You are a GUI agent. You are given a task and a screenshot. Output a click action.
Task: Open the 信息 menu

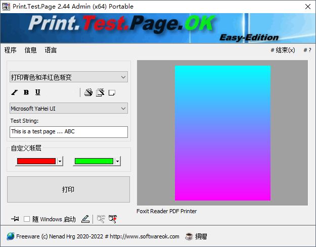coord(31,50)
